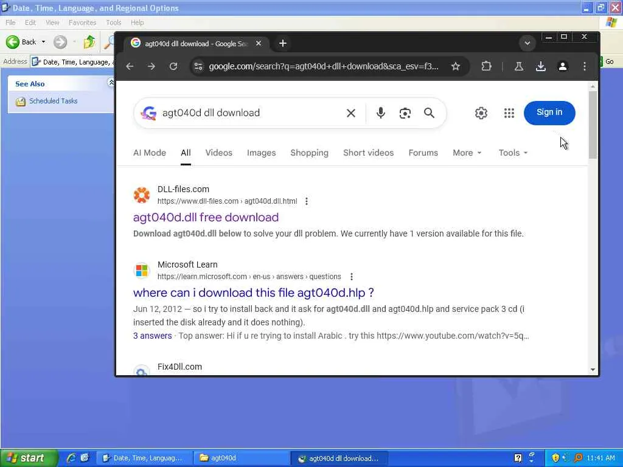The height and width of the screenshot is (467, 623).
Task: Switch to Forums results tab
Action: [423, 153]
